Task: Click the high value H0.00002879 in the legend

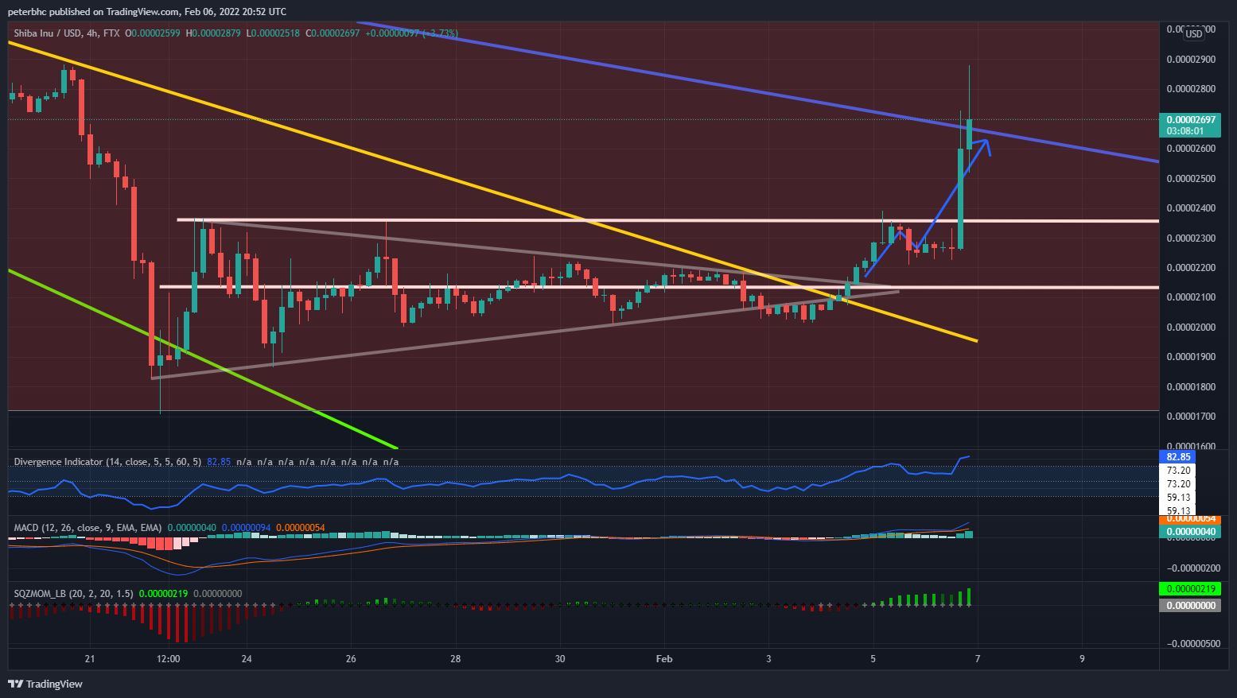Action: click(x=212, y=33)
